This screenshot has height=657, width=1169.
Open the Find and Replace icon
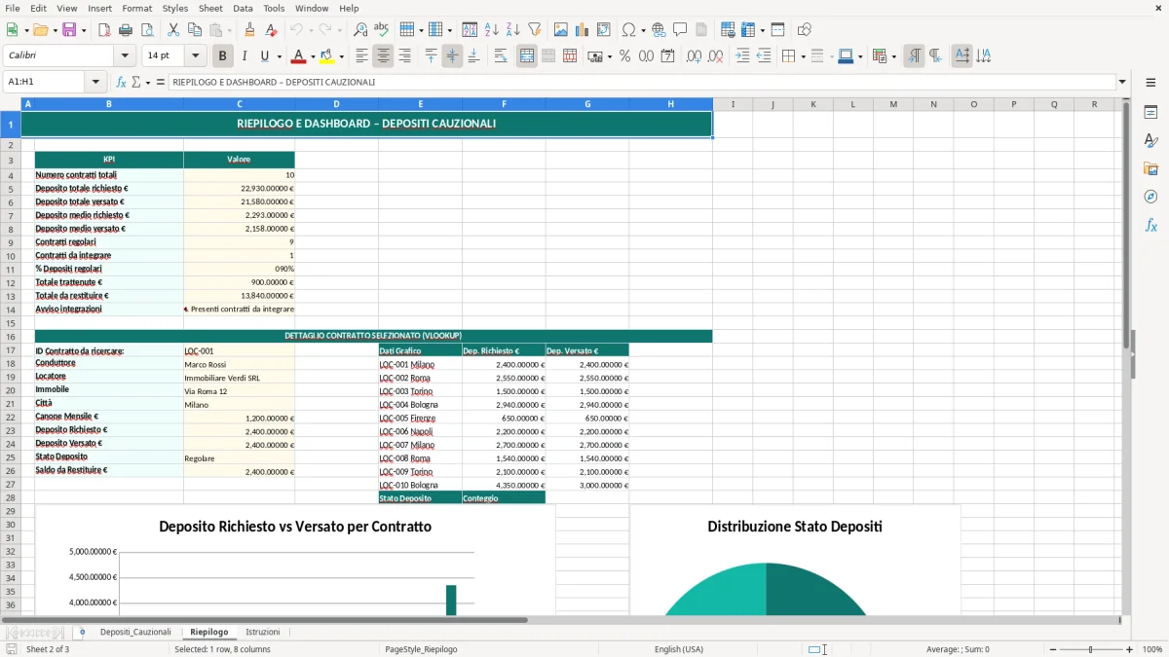pos(360,30)
